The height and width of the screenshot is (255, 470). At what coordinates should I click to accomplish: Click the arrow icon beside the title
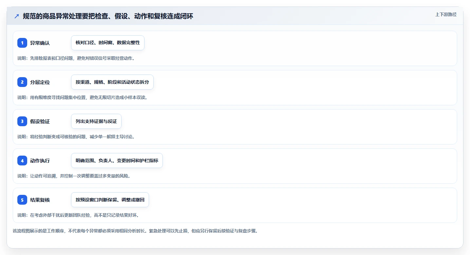tap(17, 16)
